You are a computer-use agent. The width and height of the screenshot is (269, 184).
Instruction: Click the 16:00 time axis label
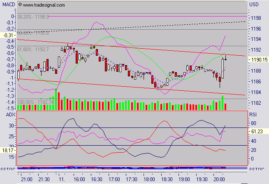coord(79,179)
